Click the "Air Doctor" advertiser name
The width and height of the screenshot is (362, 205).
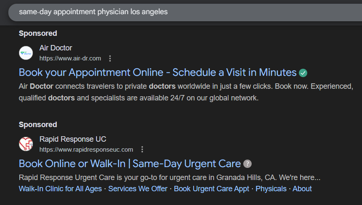click(x=56, y=48)
